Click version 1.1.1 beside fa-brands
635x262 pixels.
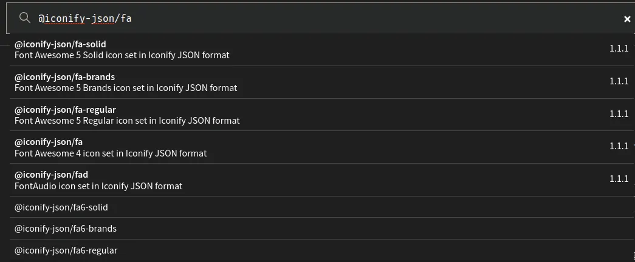[x=619, y=81]
